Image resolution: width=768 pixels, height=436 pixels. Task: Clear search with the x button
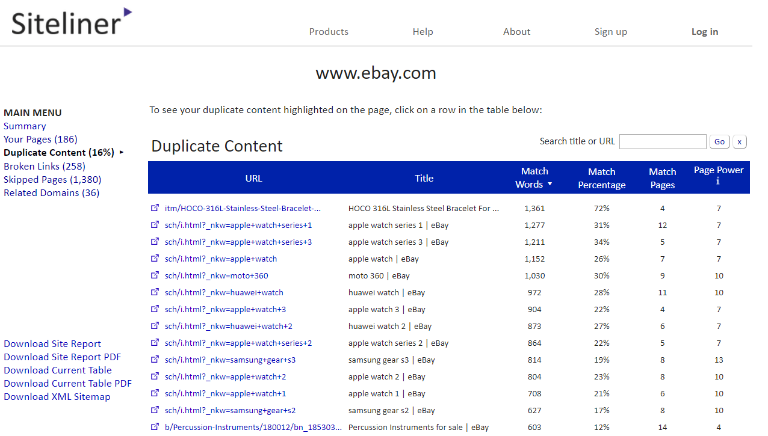[739, 142]
